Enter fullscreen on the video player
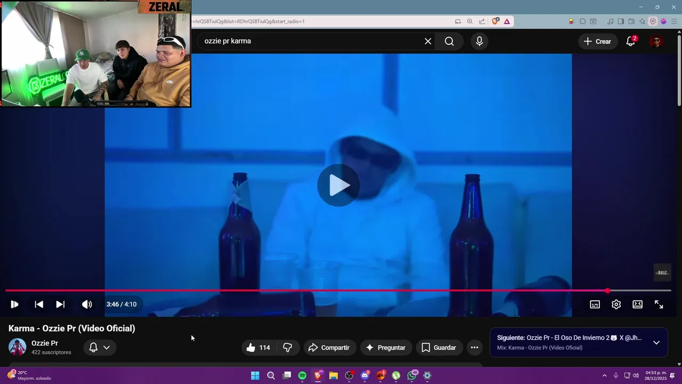This screenshot has width=682, height=384. pyautogui.click(x=659, y=304)
